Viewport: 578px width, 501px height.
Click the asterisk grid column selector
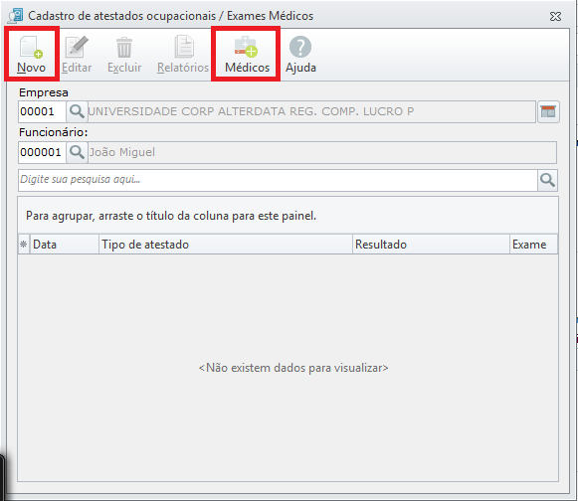point(24,245)
